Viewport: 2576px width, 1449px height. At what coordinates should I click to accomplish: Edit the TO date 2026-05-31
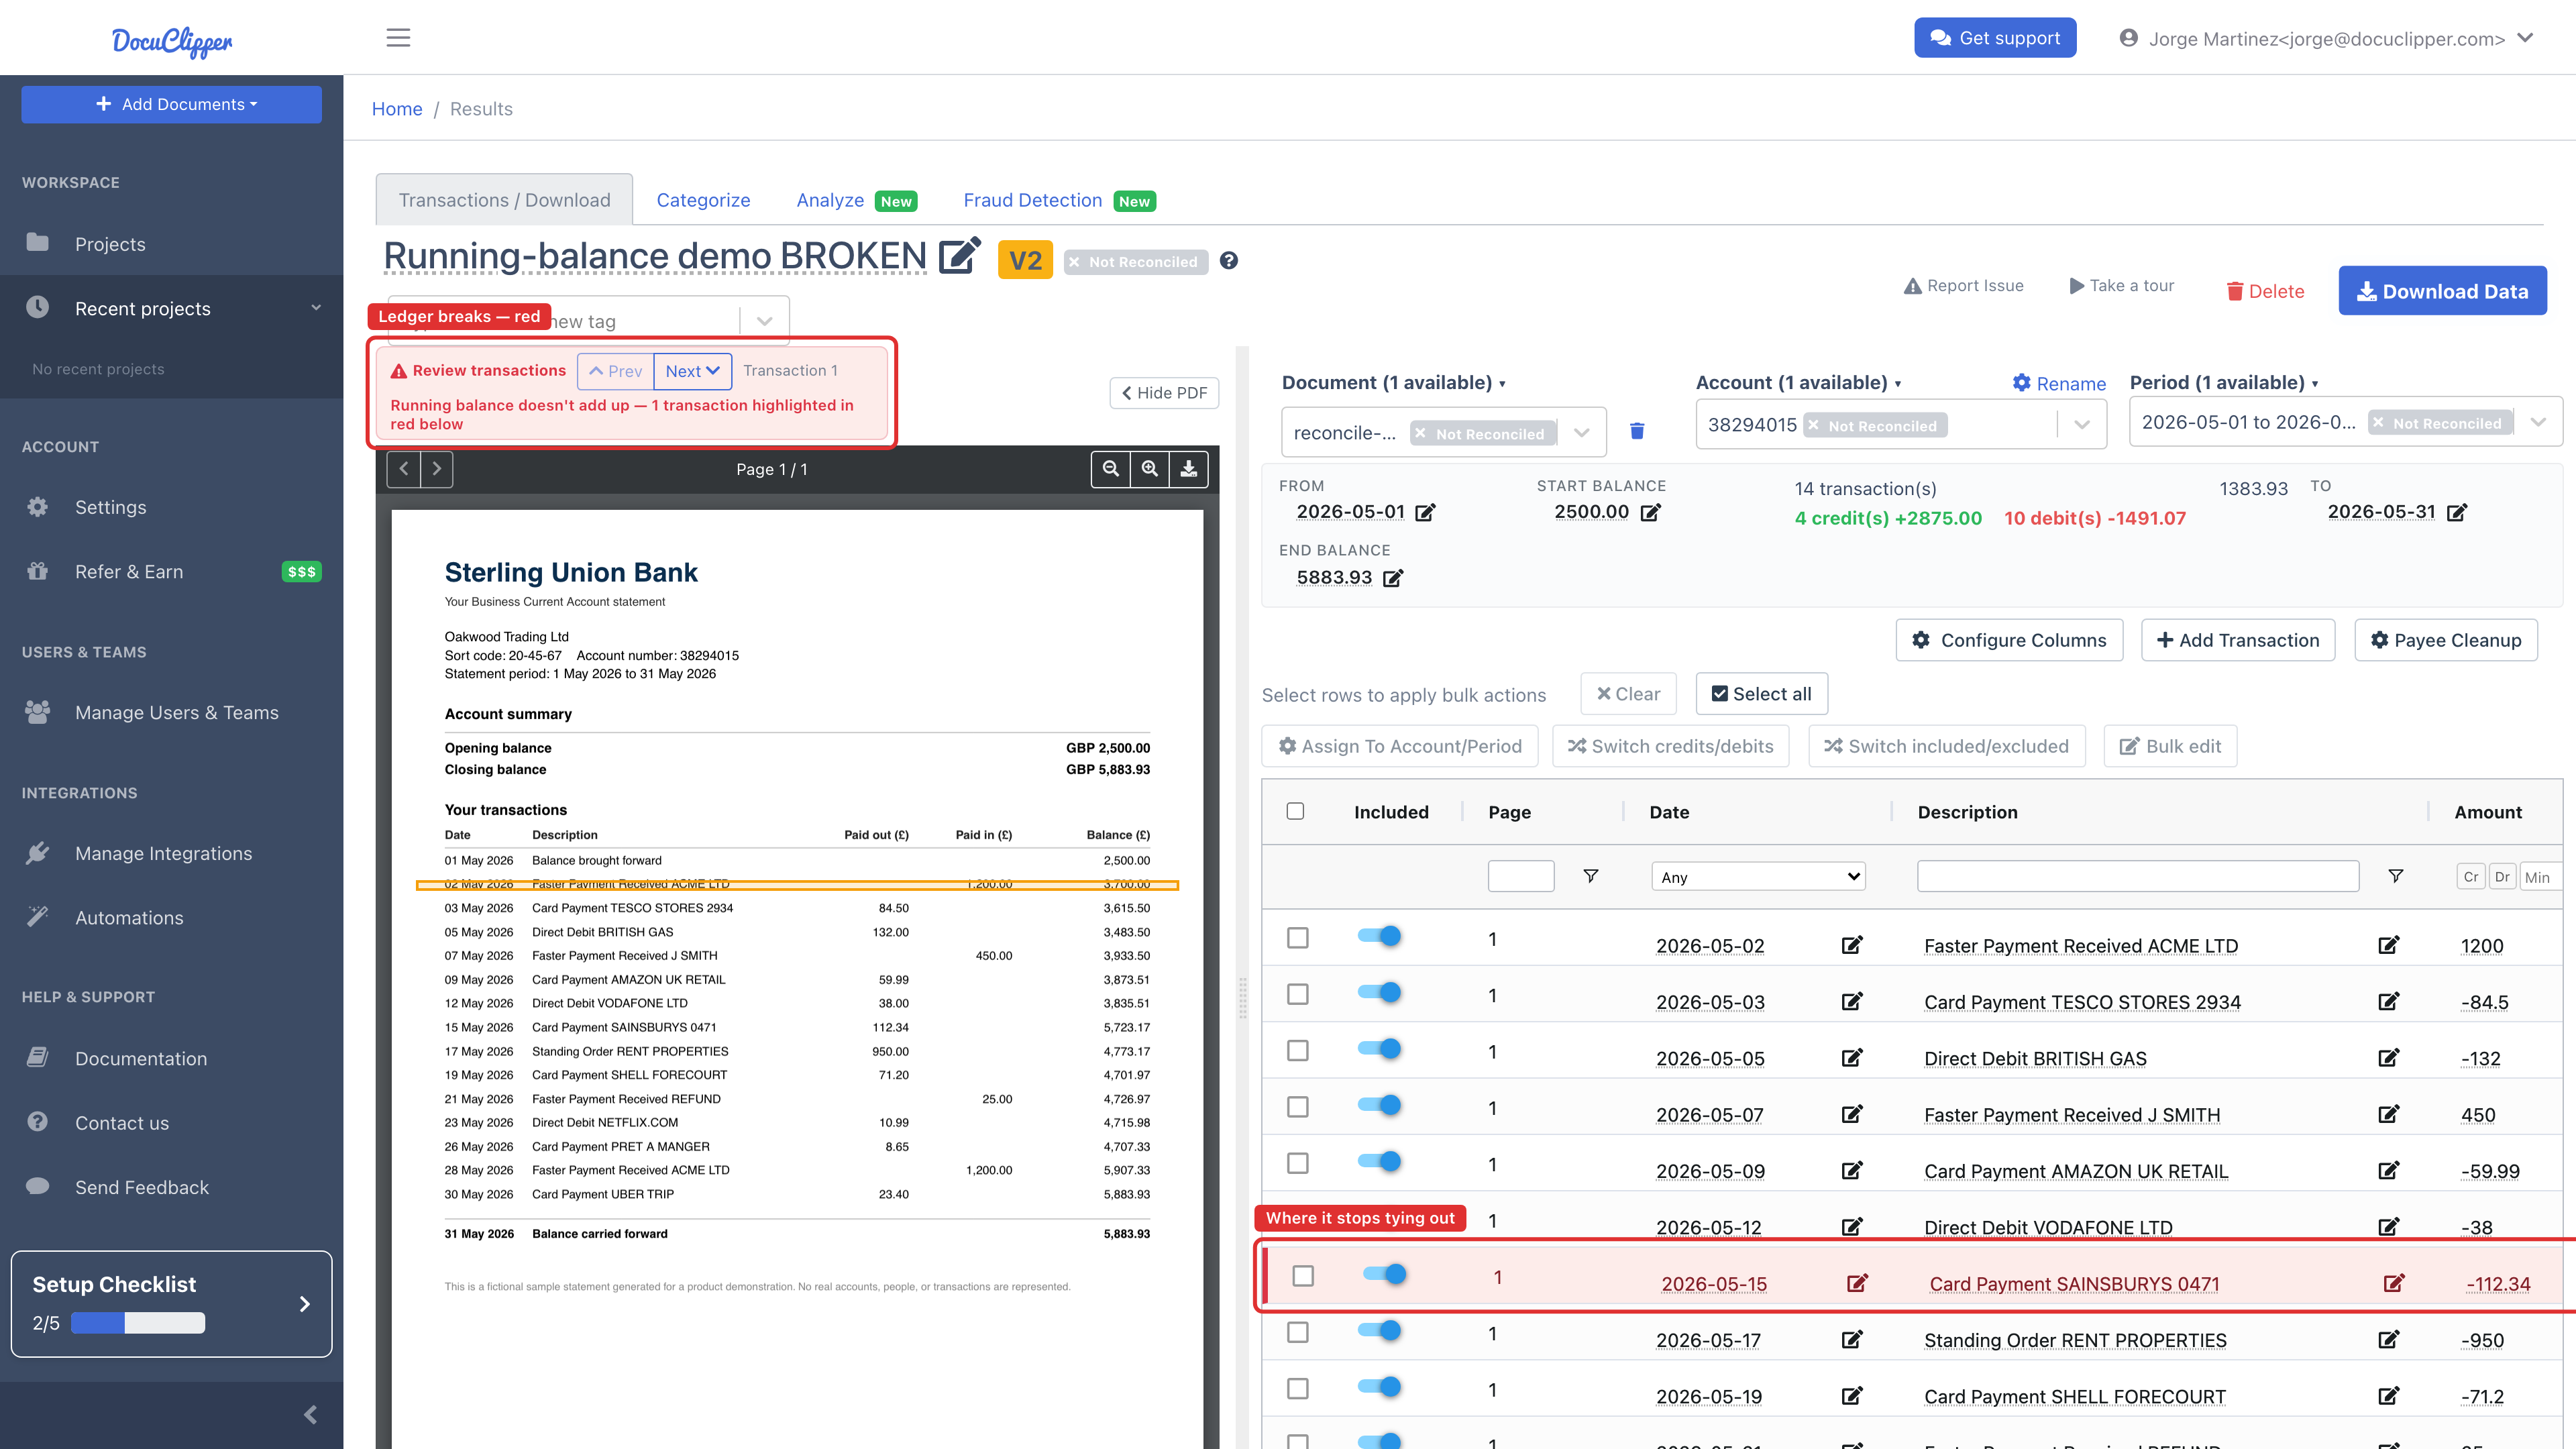tap(2457, 513)
